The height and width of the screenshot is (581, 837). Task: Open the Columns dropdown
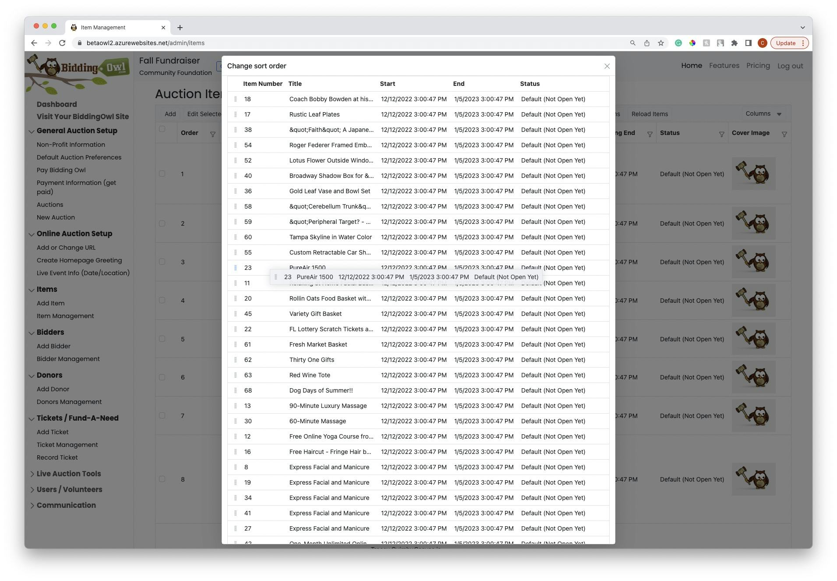tap(763, 114)
